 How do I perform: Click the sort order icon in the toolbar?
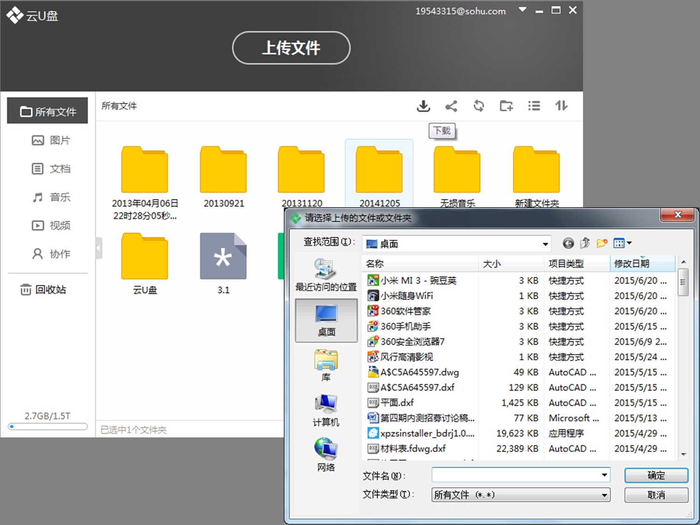[x=561, y=106]
